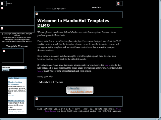161x120 pixels.
Task: Click the '- MamboHut Team' signature
Action: [x=50, y=82]
